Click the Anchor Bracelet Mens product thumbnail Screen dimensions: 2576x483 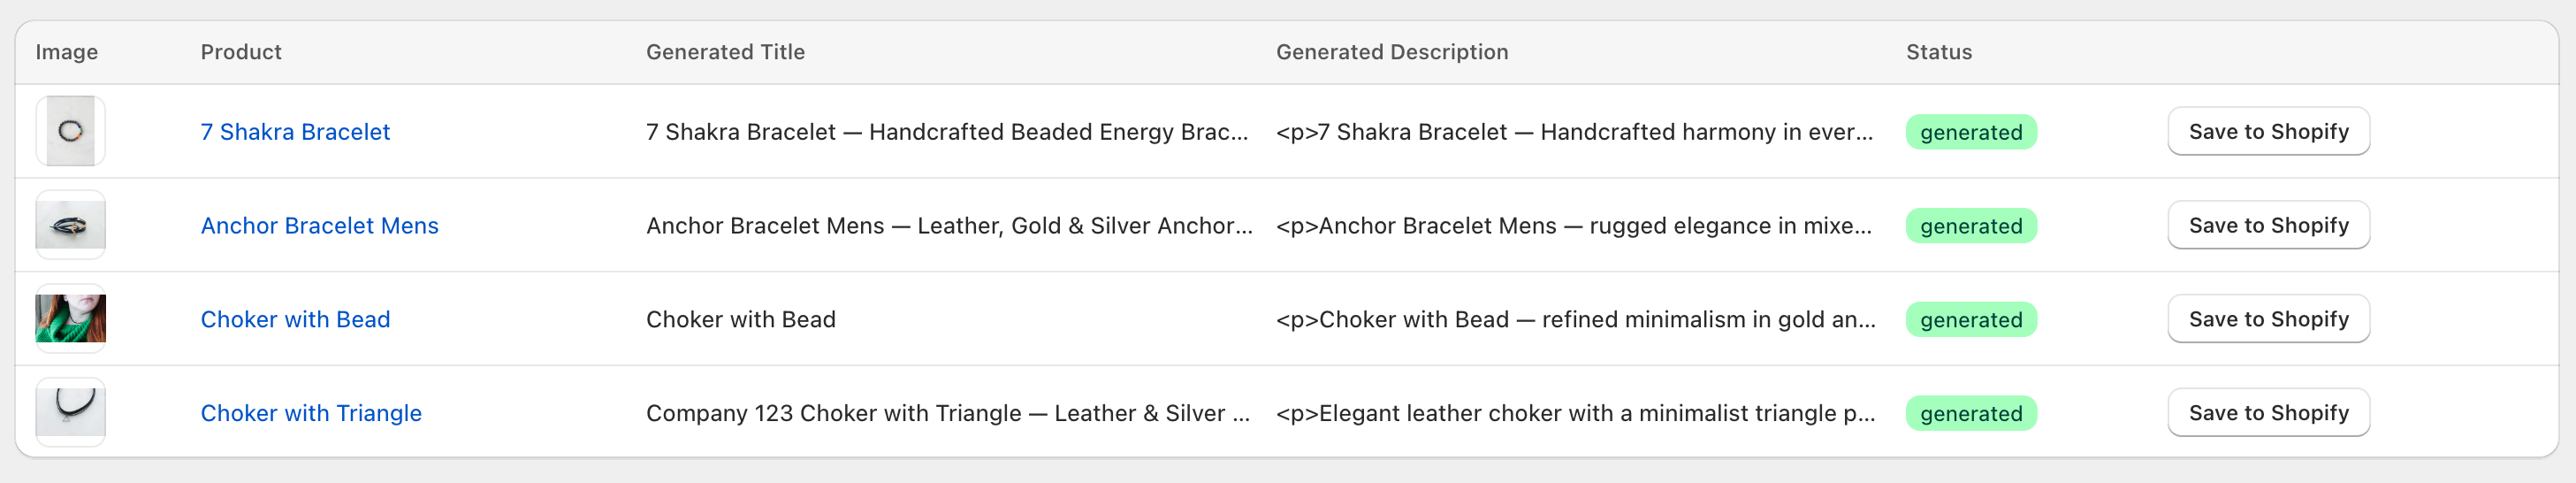[x=70, y=225]
